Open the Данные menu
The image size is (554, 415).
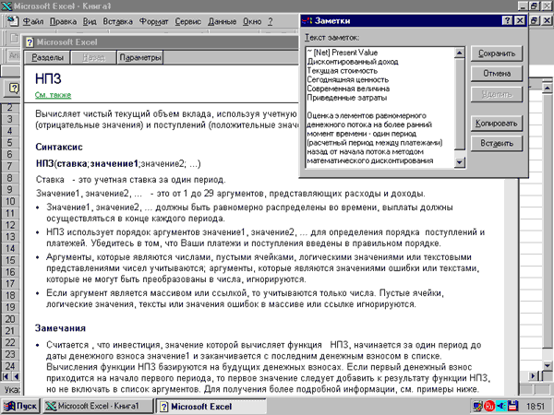click(222, 21)
